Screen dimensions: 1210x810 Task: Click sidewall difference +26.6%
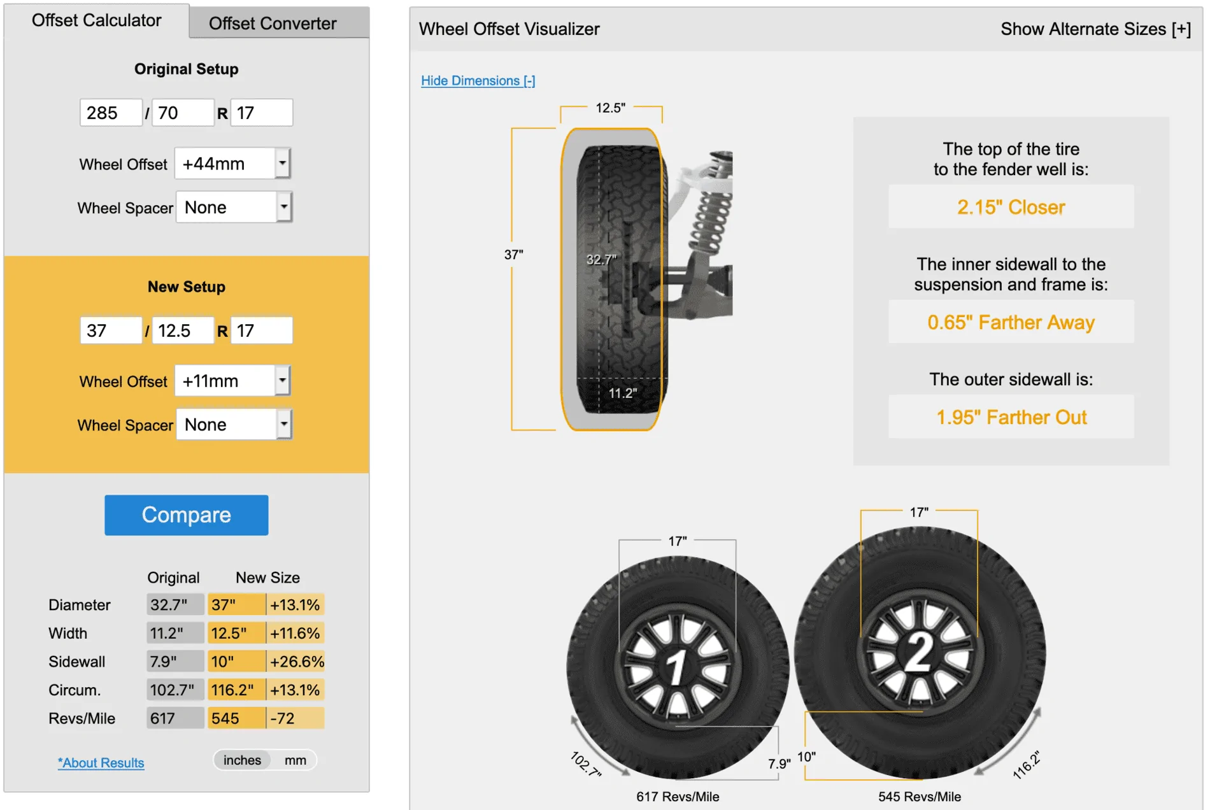click(x=295, y=661)
